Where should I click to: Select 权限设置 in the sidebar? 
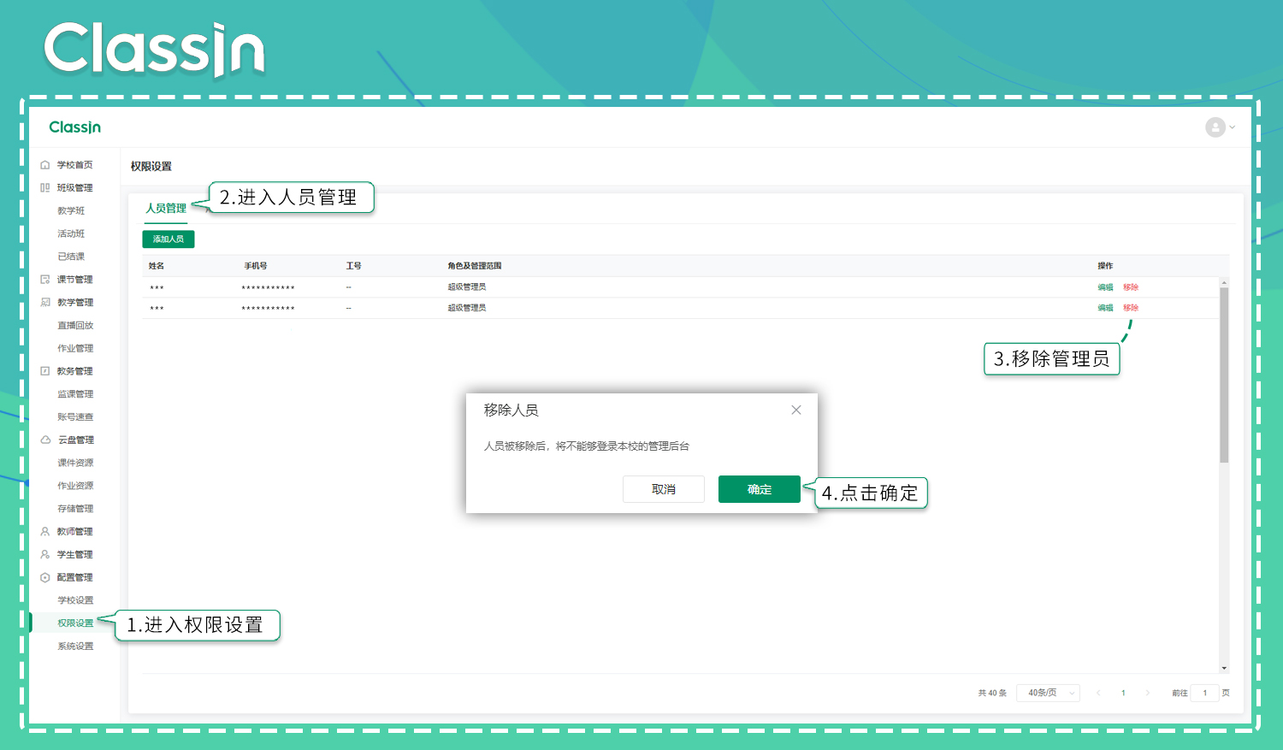coord(75,623)
